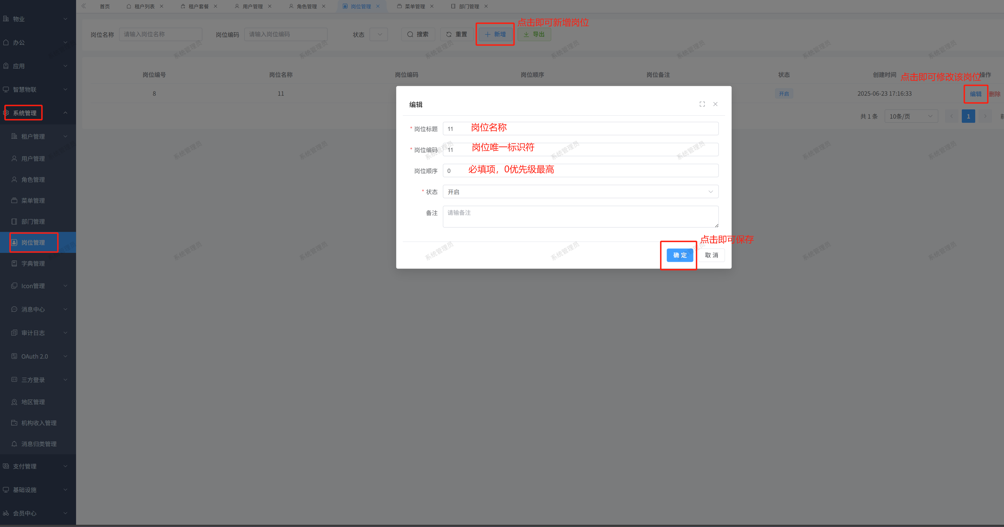
Task: Click the 字典管理 sidebar icon
Action: pos(15,264)
